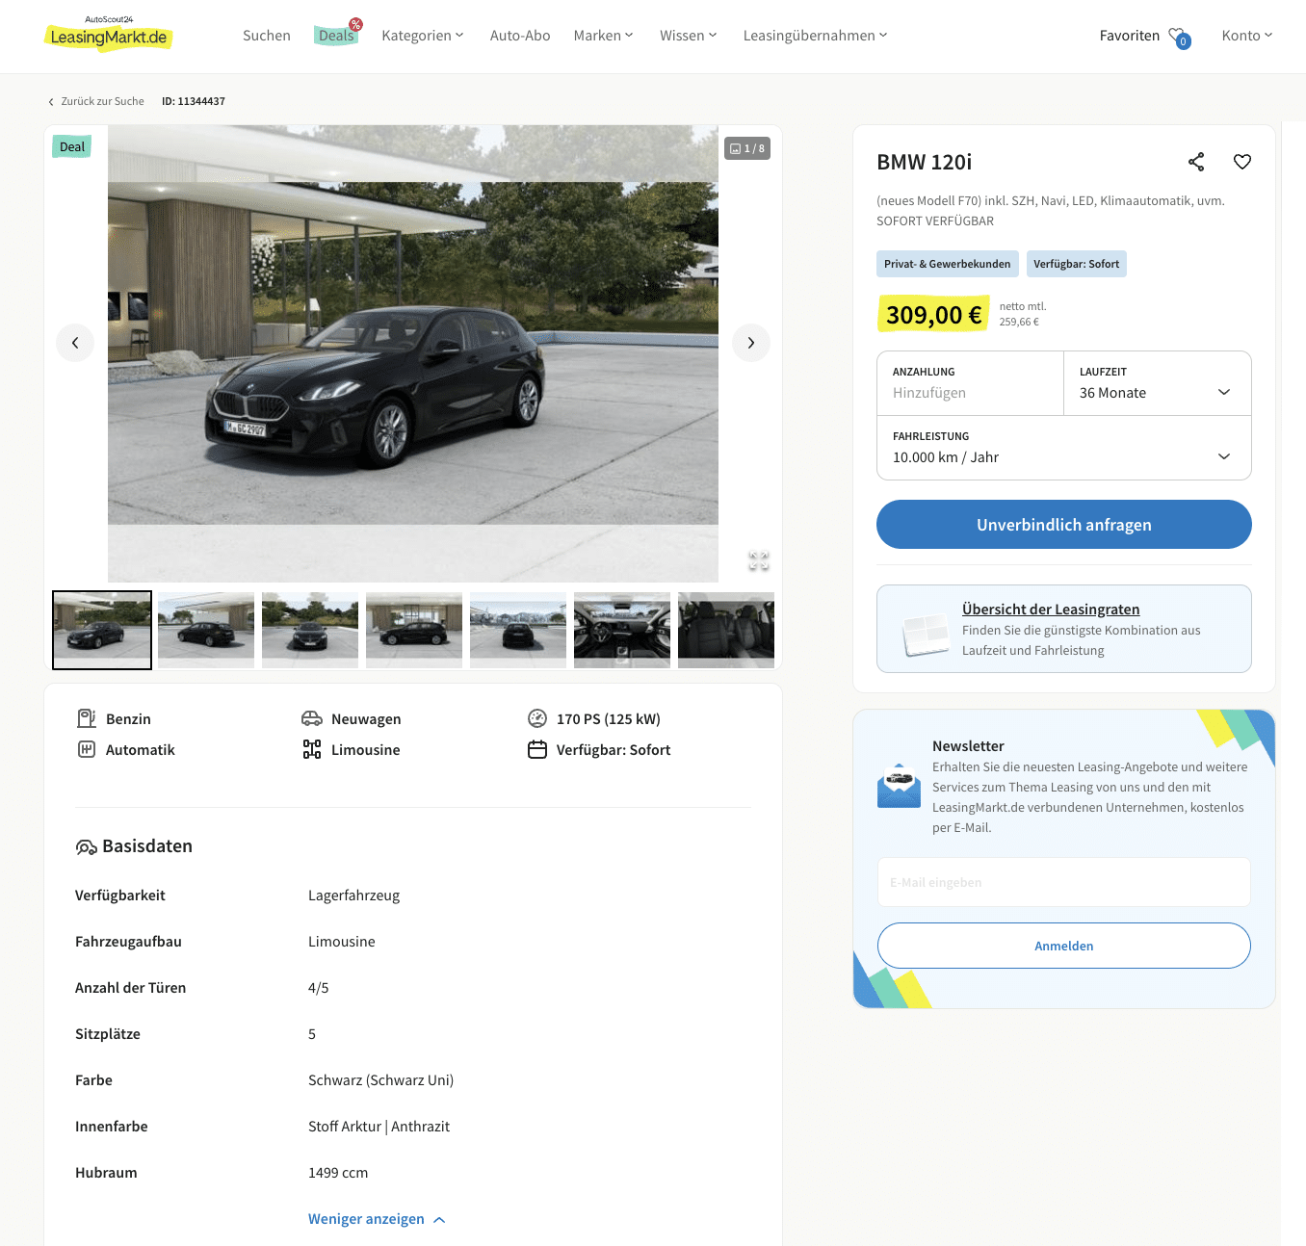Select the third front-view thumbnail
This screenshot has height=1246, width=1306.
[310, 630]
